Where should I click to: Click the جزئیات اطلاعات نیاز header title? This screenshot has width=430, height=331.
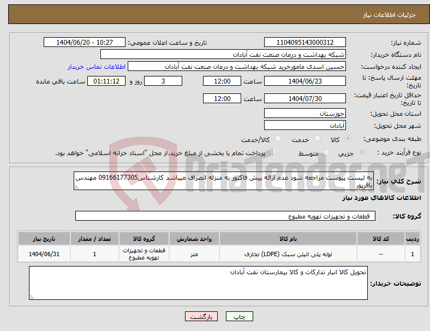click(x=390, y=15)
